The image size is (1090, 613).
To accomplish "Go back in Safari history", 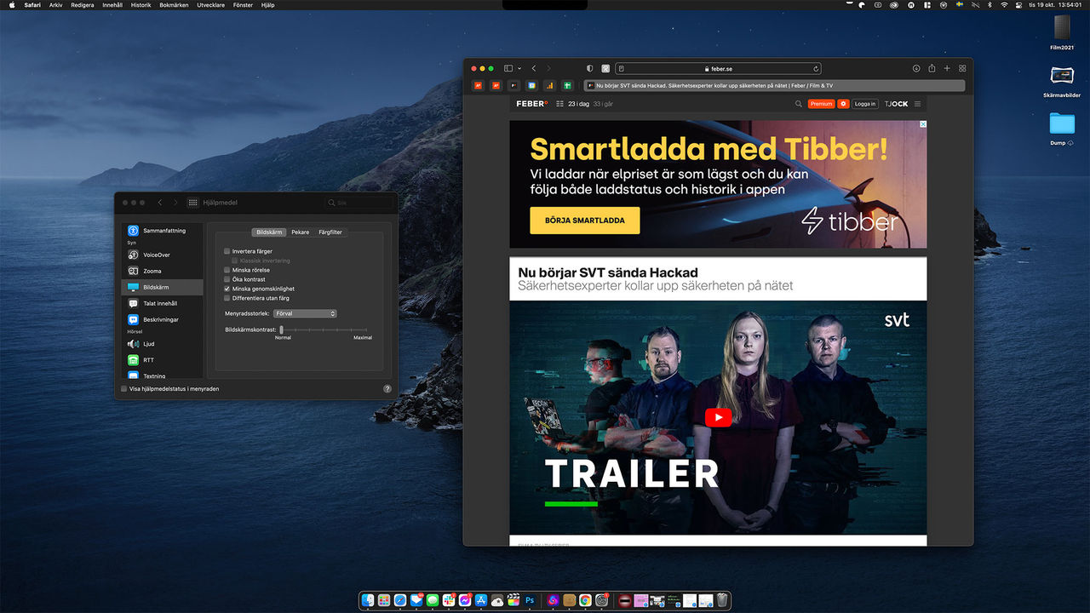I will (534, 68).
